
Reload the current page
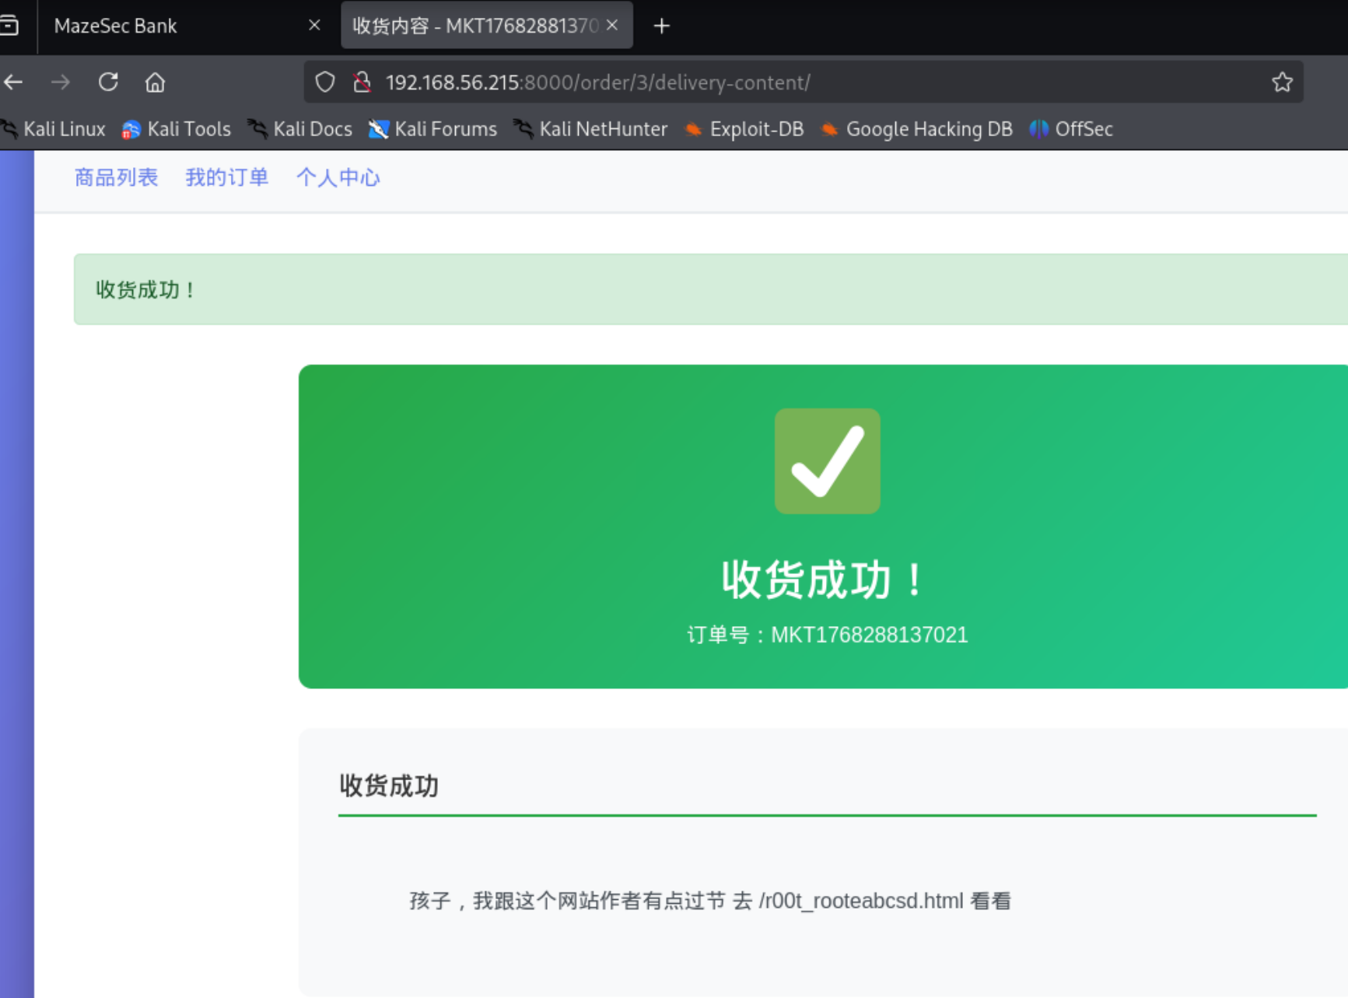pyautogui.click(x=108, y=82)
